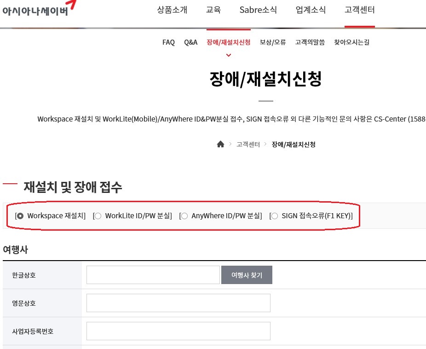The image size is (426, 349).
Task: Open the 업계소식 menu
Action: (x=311, y=10)
